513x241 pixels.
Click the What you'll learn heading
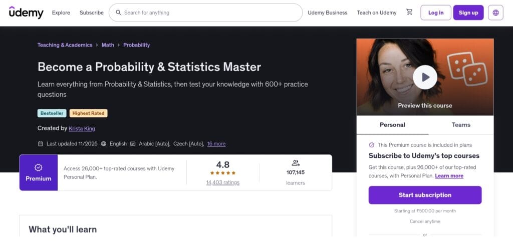pos(63,229)
